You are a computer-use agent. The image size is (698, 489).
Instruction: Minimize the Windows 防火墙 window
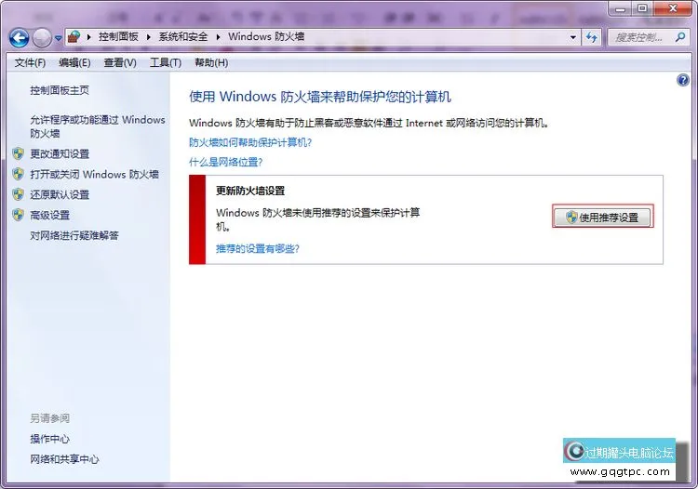[621, 8]
